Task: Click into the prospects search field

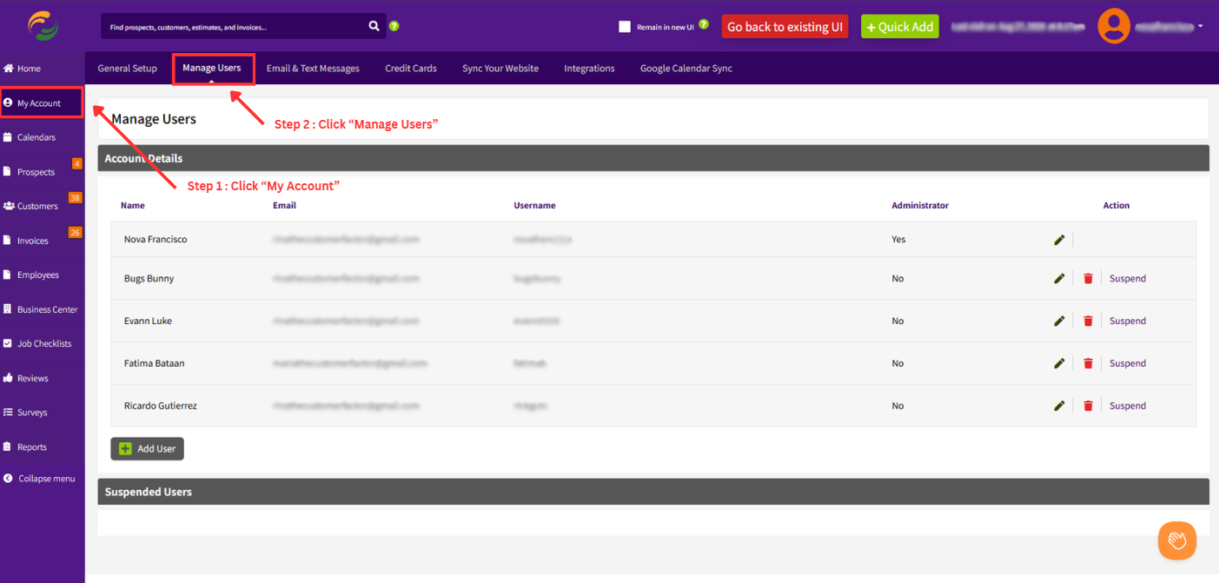Action: click(233, 27)
